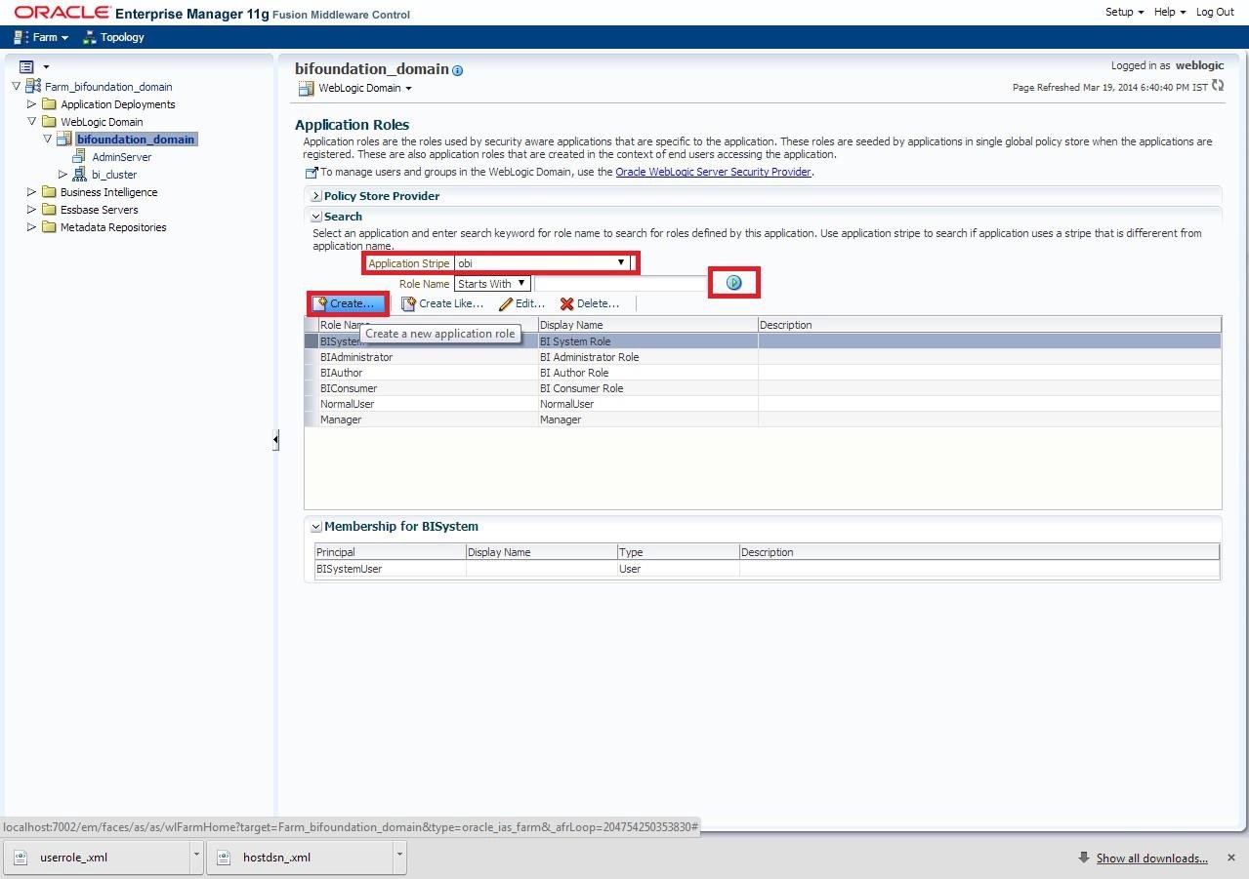Expand the Business Intelligence folder
The height and width of the screenshot is (879, 1249).
coord(32,192)
